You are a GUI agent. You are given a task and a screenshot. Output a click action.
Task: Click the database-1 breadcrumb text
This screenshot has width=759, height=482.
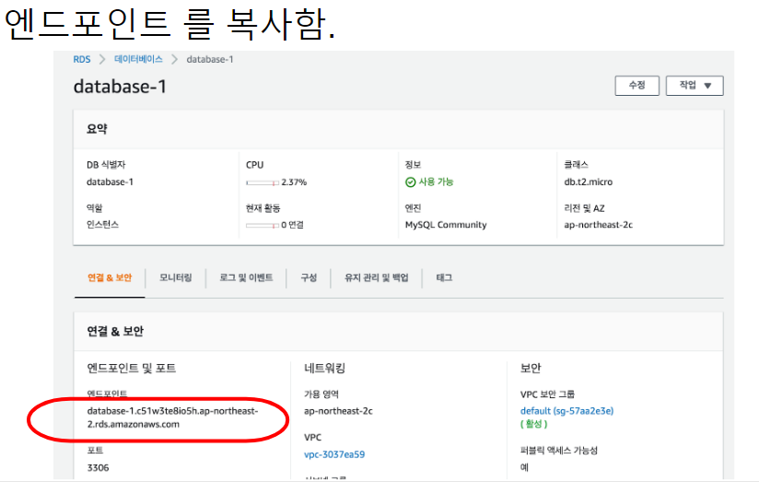pos(210,59)
